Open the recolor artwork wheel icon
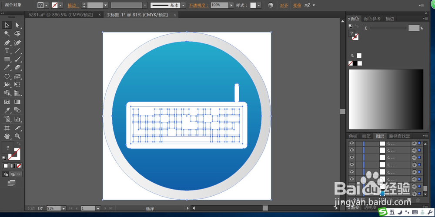 pos(271,5)
